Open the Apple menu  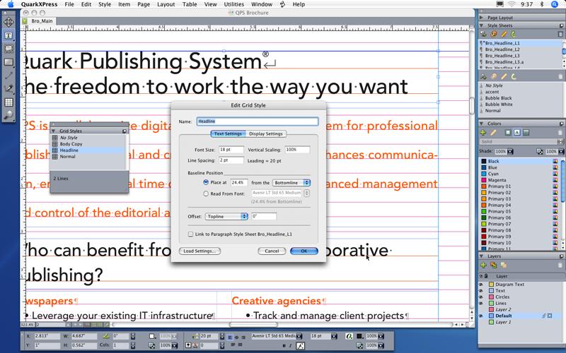(11, 4)
